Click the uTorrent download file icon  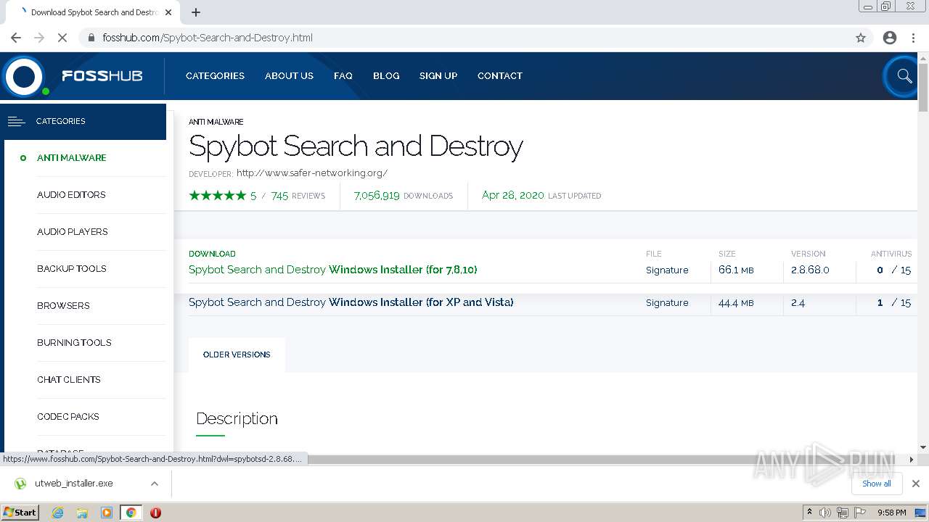click(20, 484)
